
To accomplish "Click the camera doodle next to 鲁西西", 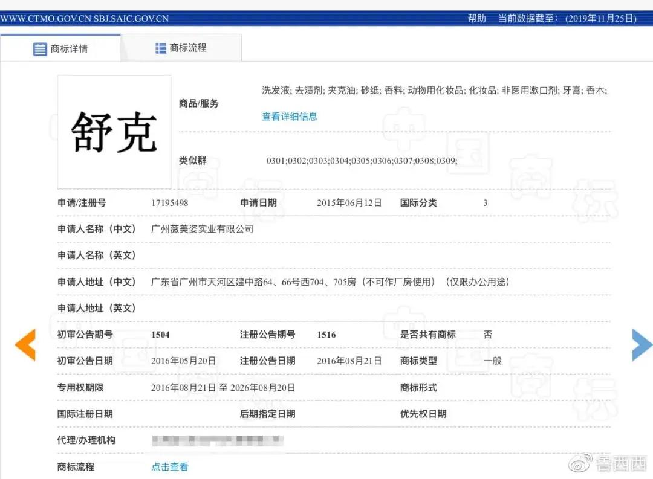I will click(580, 464).
